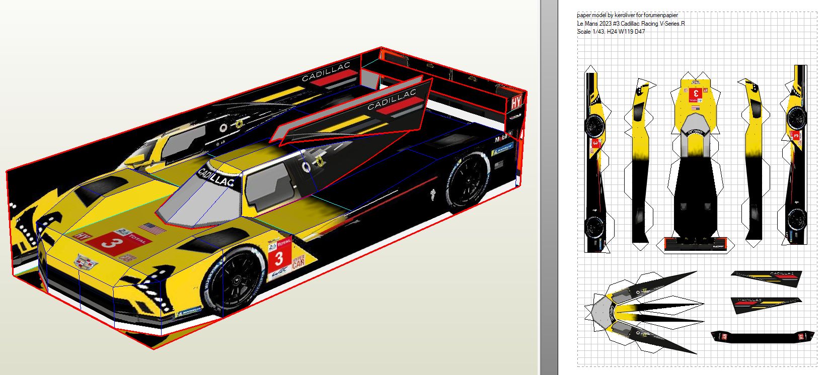Click the Mobil 1 logo near the rear
Viewport: 828px width, 375px height.
pos(503,137)
